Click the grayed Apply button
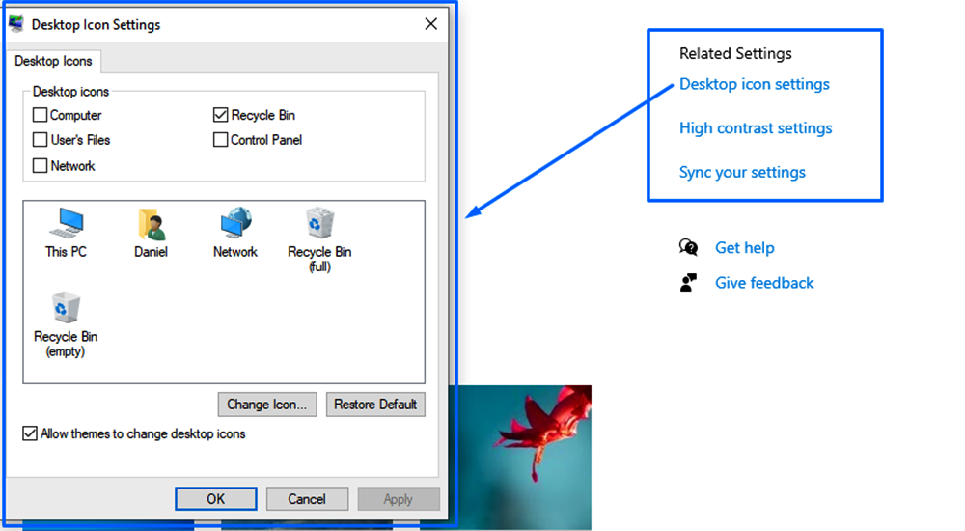 click(x=399, y=499)
